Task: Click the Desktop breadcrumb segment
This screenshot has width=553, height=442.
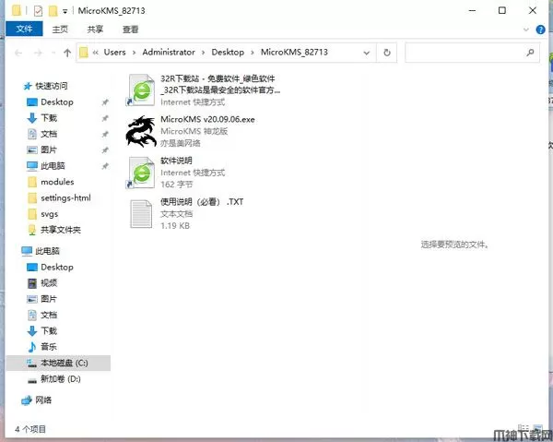Action: (228, 53)
